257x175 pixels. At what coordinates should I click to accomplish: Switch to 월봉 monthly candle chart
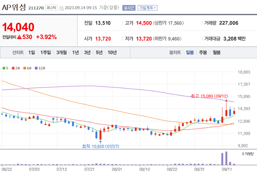point(217,52)
